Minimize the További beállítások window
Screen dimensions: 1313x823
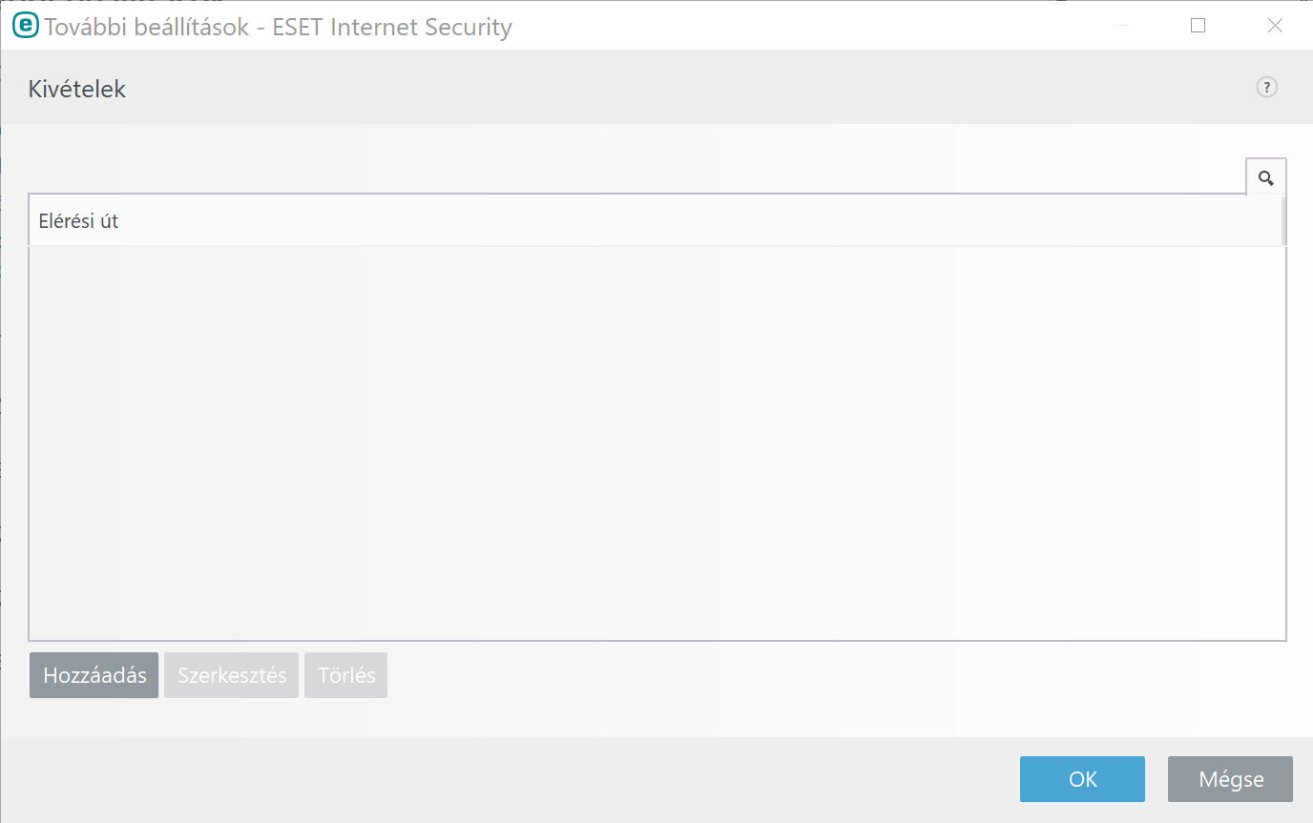click(1122, 26)
